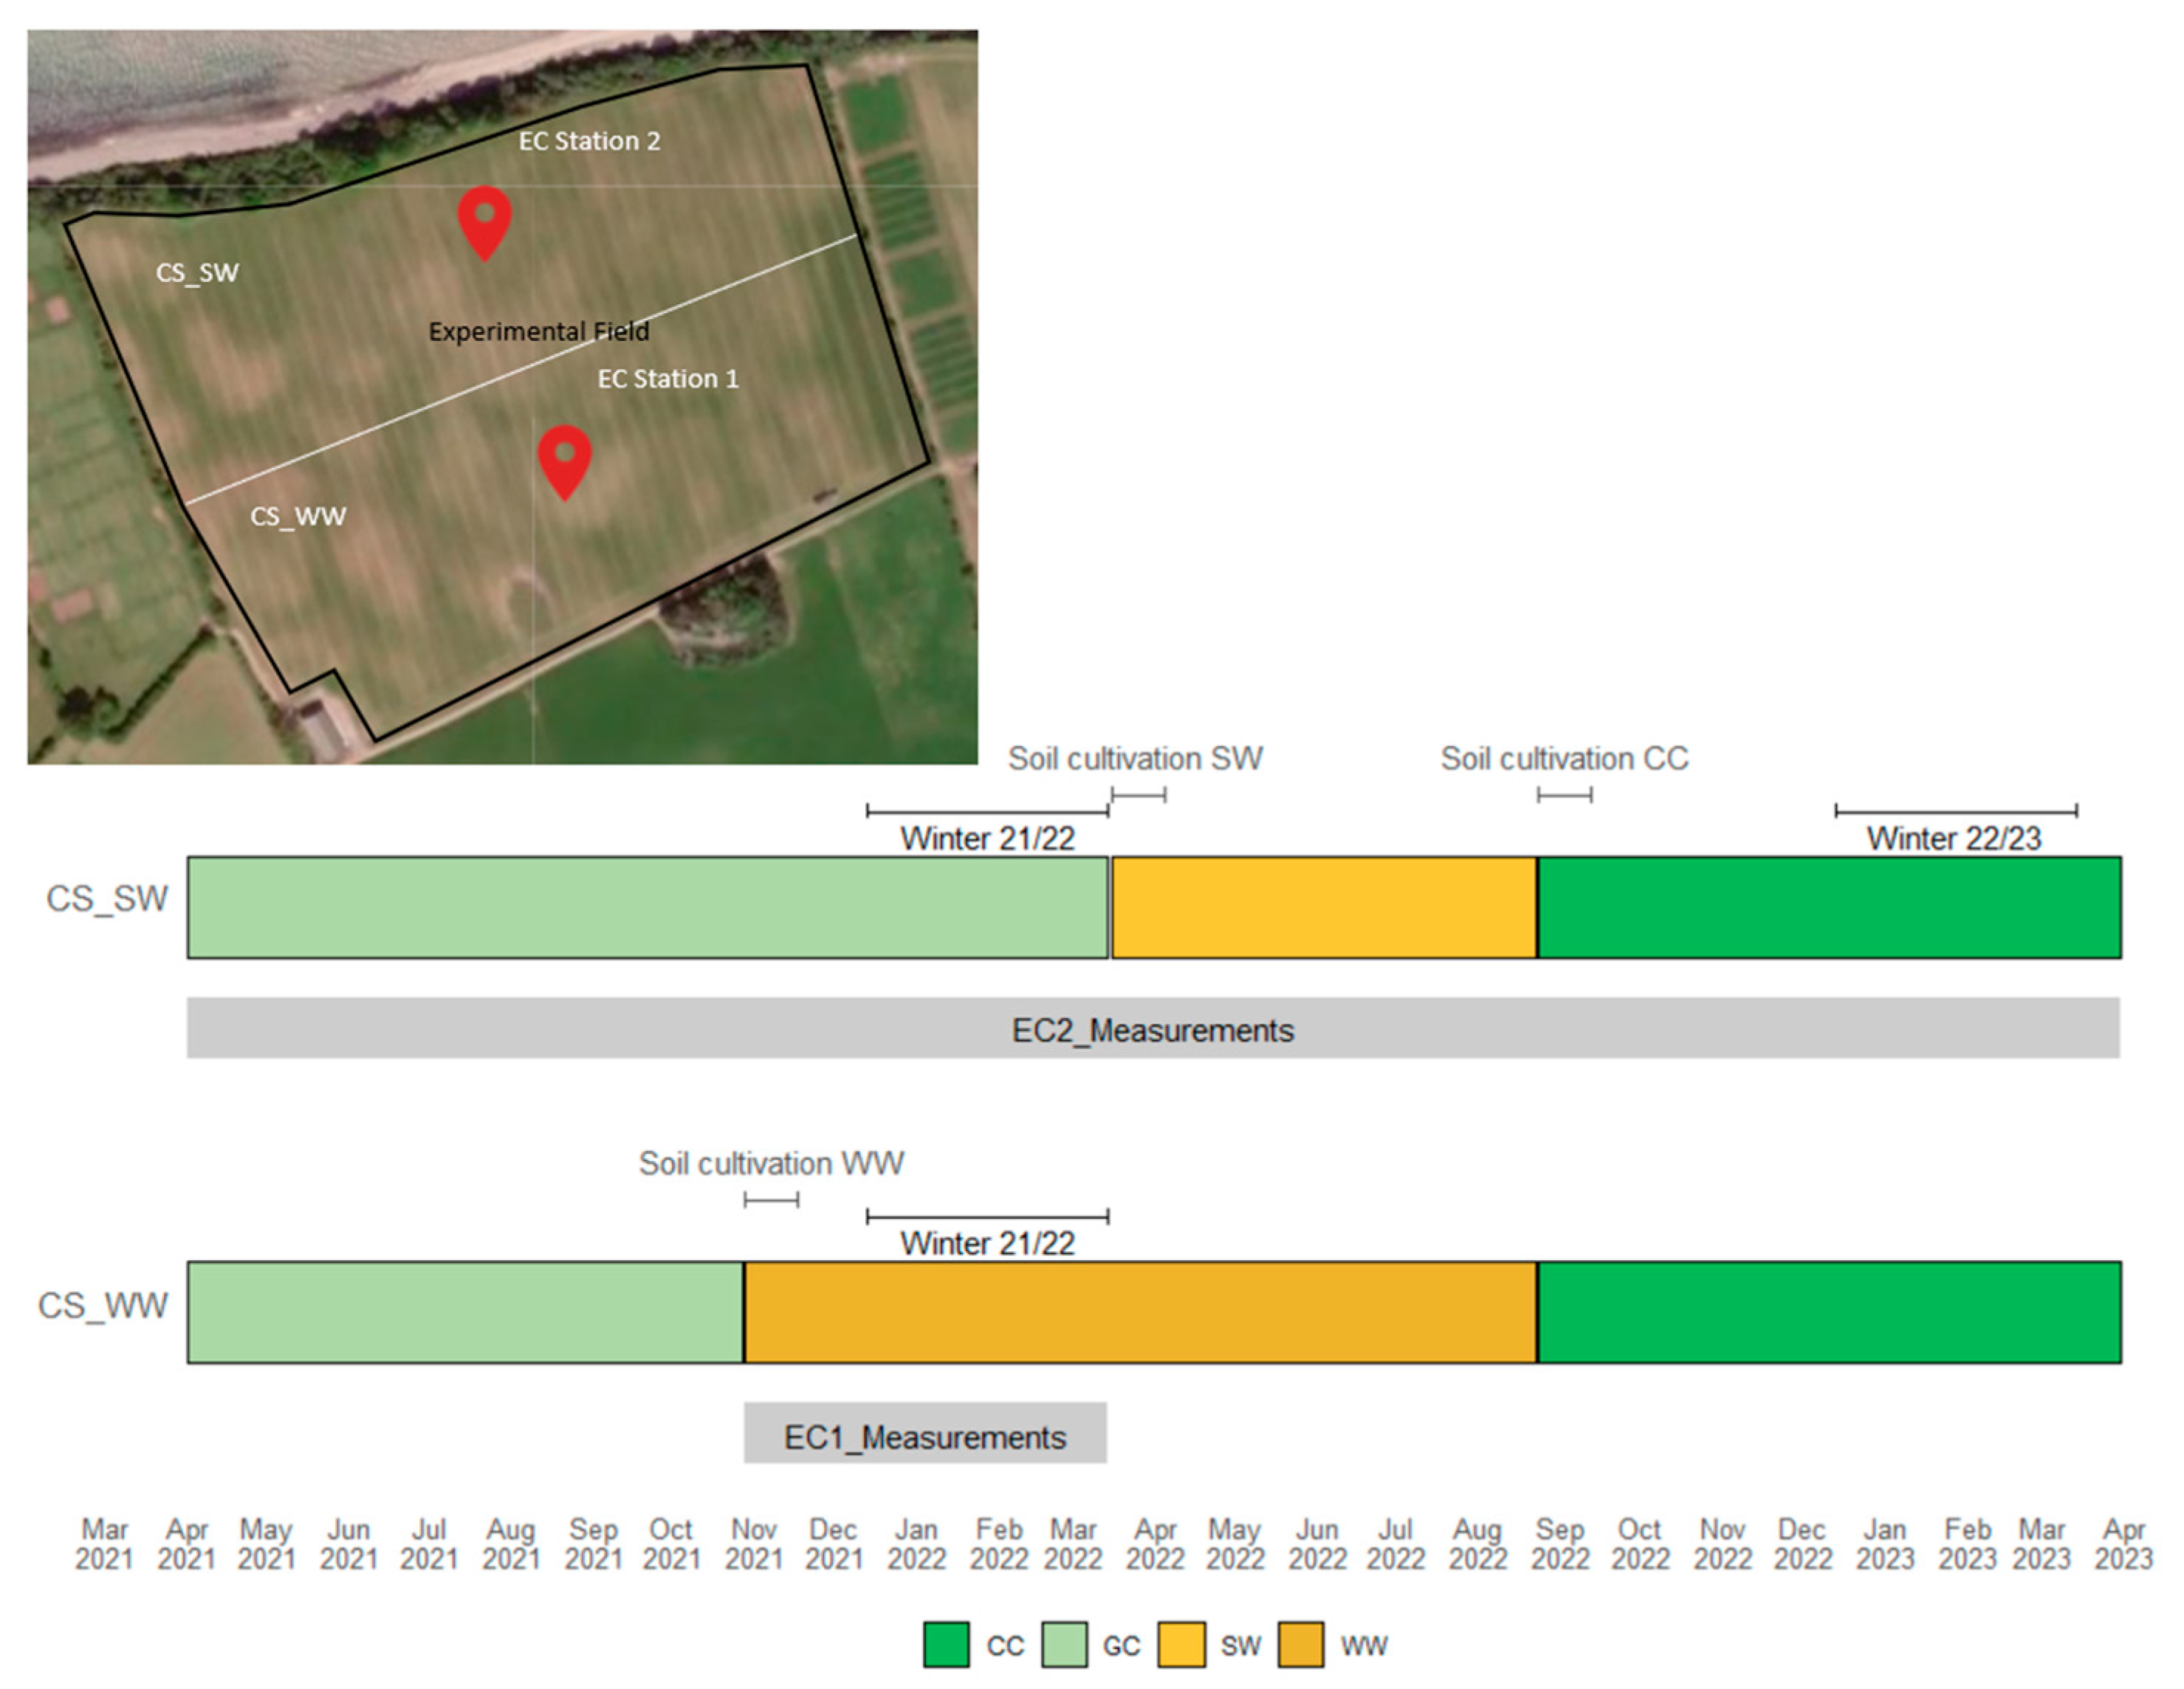Click the orange WW segment in CS_WW row
2184x1689 pixels.
point(1140,1312)
